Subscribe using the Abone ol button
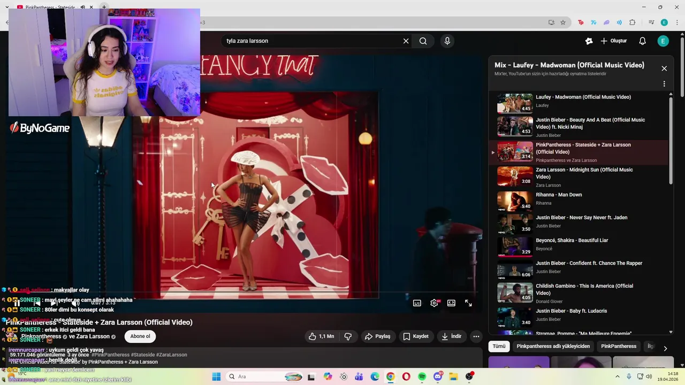 pyautogui.click(x=140, y=336)
